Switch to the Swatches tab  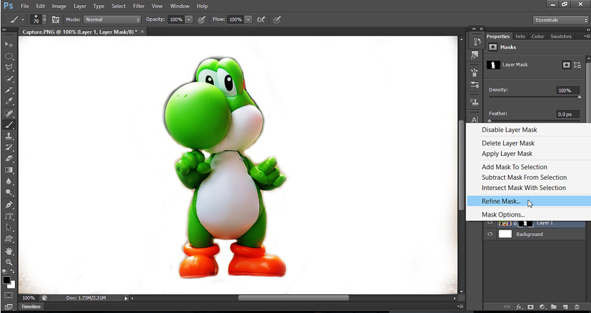click(561, 37)
